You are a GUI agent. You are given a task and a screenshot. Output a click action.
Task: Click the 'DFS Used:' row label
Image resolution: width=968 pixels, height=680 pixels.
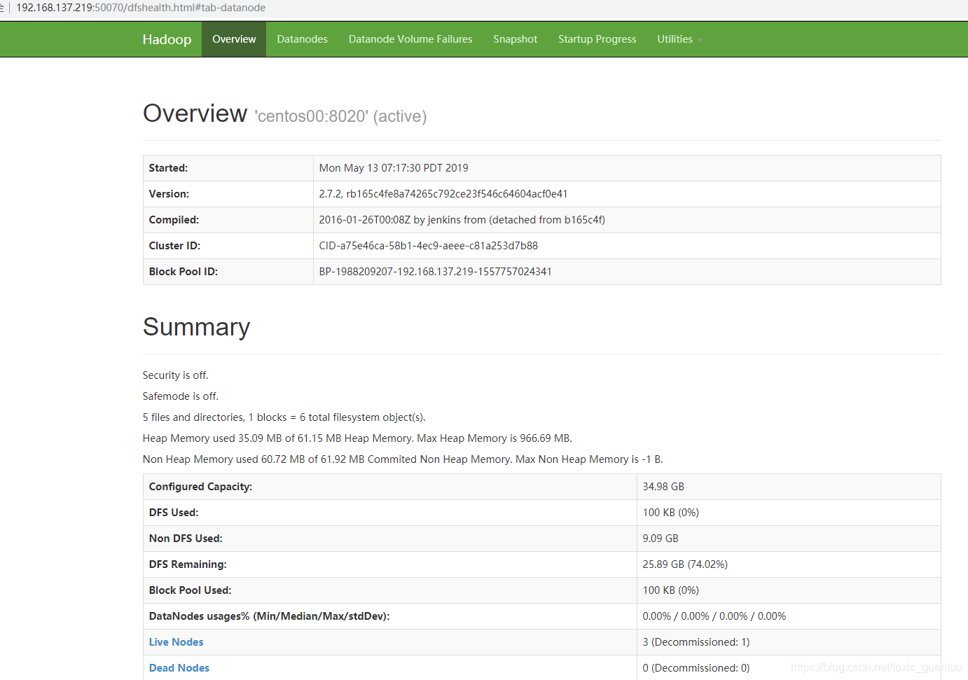click(x=174, y=513)
